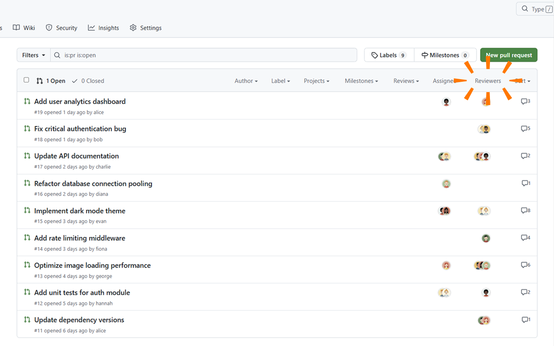Toggle the select all pull requests checkbox
The image size is (554, 346).
pyautogui.click(x=26, y=80)
